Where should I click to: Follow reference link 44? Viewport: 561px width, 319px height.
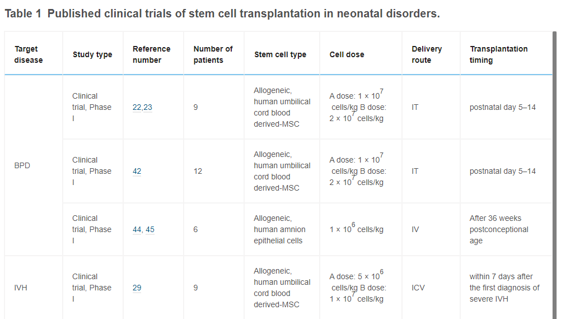[x=137, y=229]
